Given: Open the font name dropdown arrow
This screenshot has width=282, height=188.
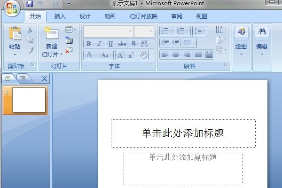Looking at the screenshot, I should click(130, 31).
